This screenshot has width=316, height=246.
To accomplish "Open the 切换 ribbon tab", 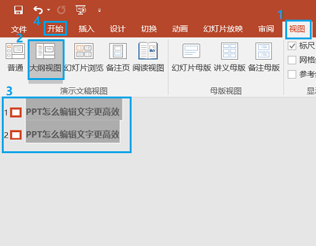I will 149,28.
